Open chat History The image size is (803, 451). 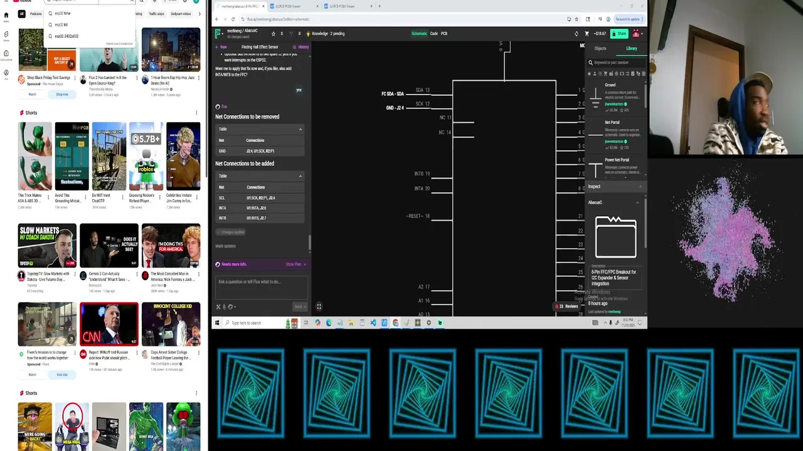tap(300, 47)
